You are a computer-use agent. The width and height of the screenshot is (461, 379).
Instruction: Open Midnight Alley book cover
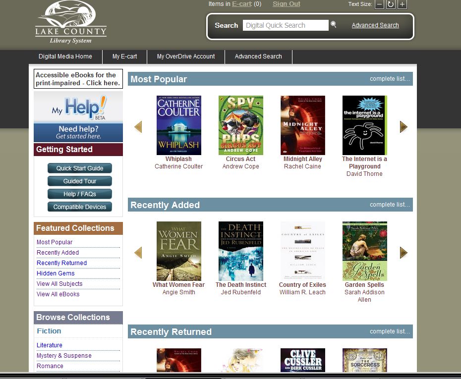pos(303,125)
